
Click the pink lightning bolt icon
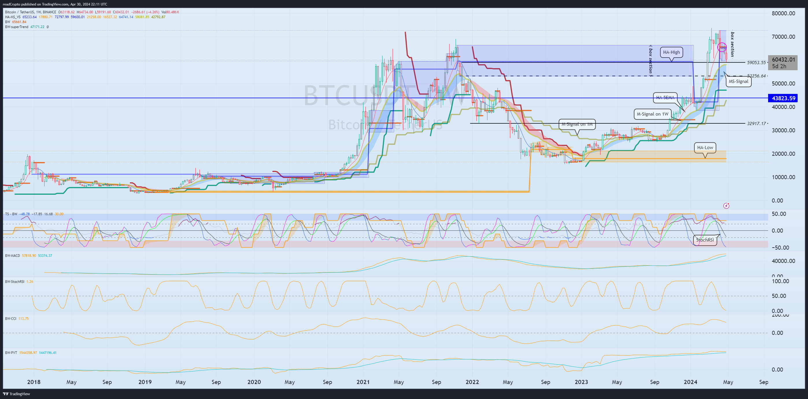click(x=726, y=206)
